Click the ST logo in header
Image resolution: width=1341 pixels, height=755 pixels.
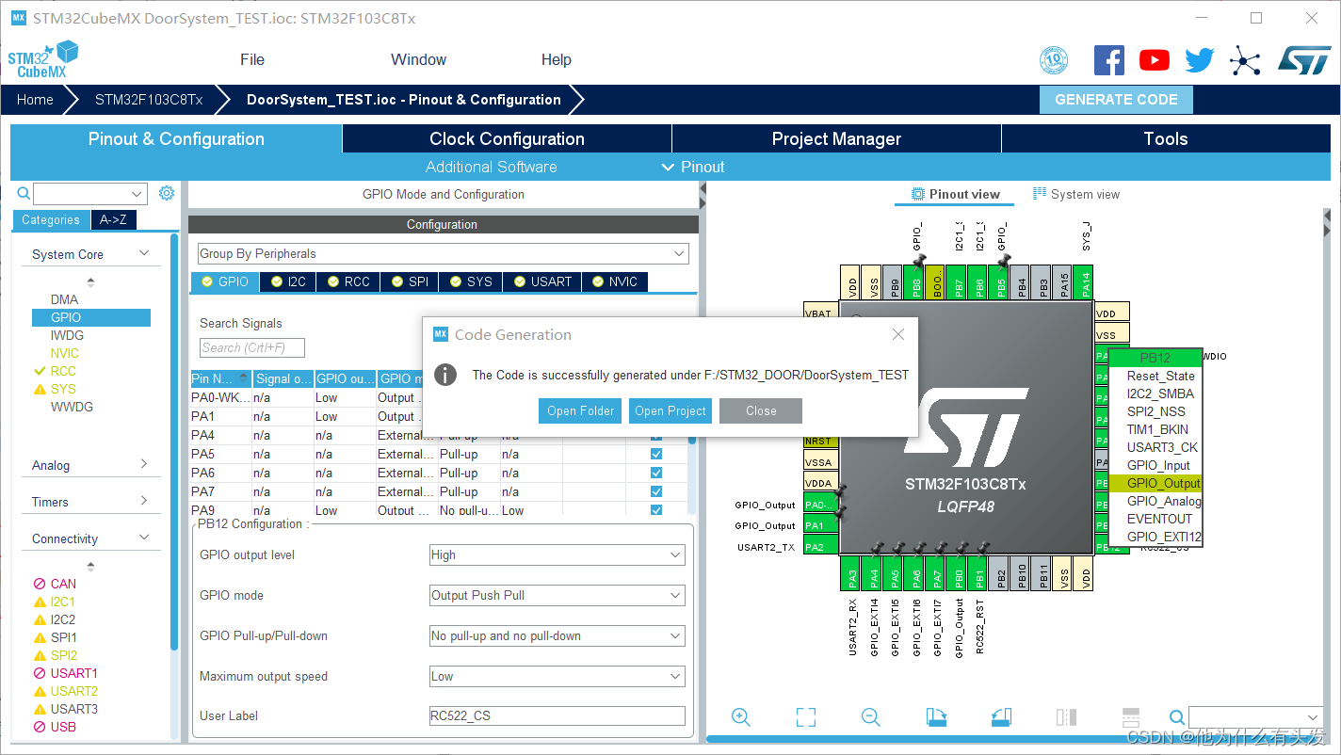click(x=1305, y=60)
